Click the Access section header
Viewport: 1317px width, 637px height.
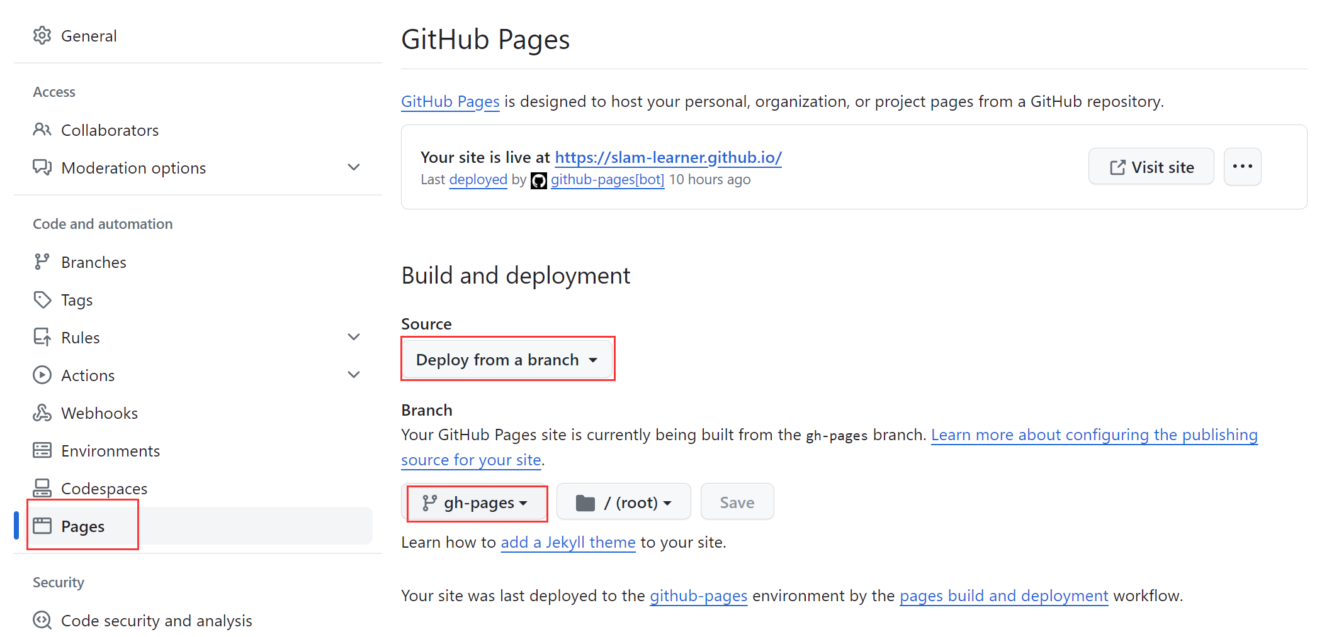pos(54,92)
